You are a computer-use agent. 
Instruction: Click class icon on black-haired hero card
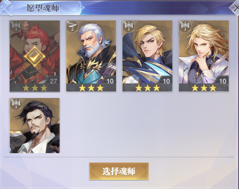[16, 104]
